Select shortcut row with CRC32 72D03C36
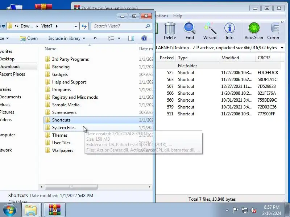Image resolution: width=290 pixels, height=217 pixels. pos(218,107)
